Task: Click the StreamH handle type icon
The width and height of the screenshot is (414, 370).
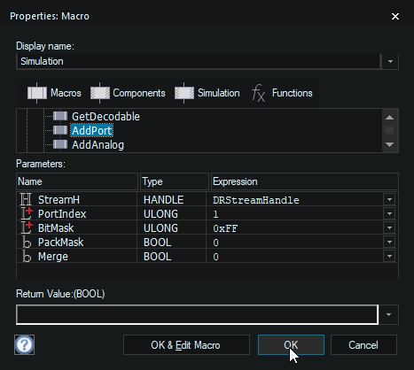Action: point(26,199)
